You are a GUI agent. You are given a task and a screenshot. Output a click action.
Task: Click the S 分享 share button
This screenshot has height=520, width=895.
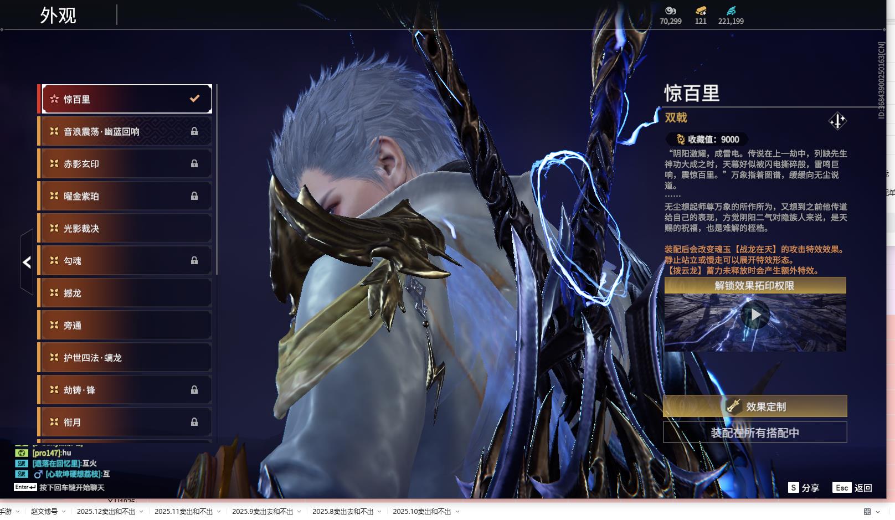coord(804,488)
